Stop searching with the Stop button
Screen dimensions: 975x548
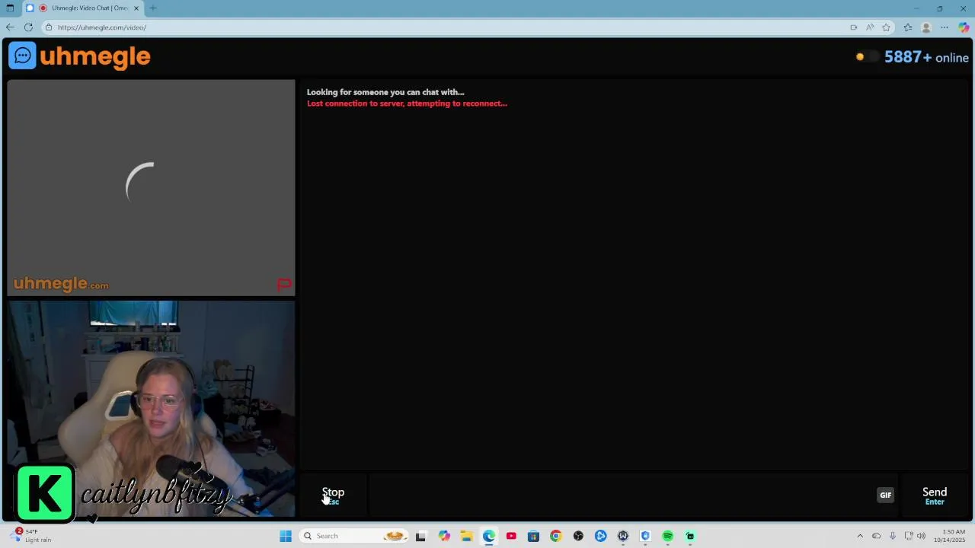pos(333,495)
